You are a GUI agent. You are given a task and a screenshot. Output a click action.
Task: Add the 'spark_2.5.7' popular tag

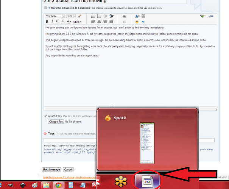tap(79, 152)
